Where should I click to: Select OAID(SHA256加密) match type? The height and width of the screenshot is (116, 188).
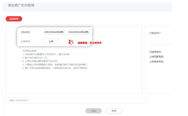[x=78, y=32]
